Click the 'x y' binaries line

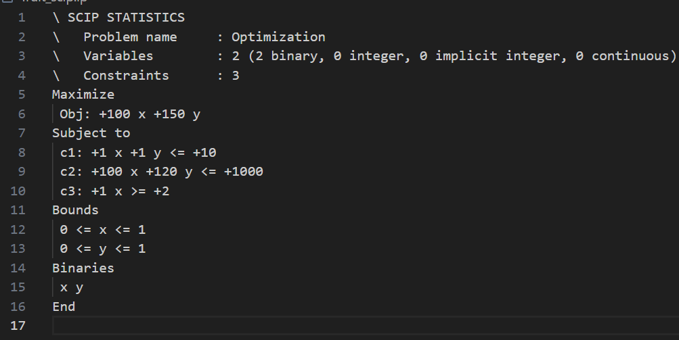(x=72, y=288)
